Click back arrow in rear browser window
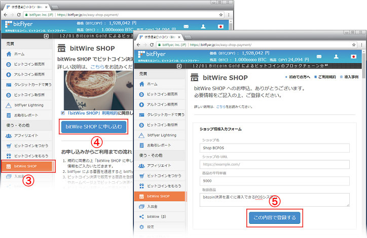 (6, 15)
